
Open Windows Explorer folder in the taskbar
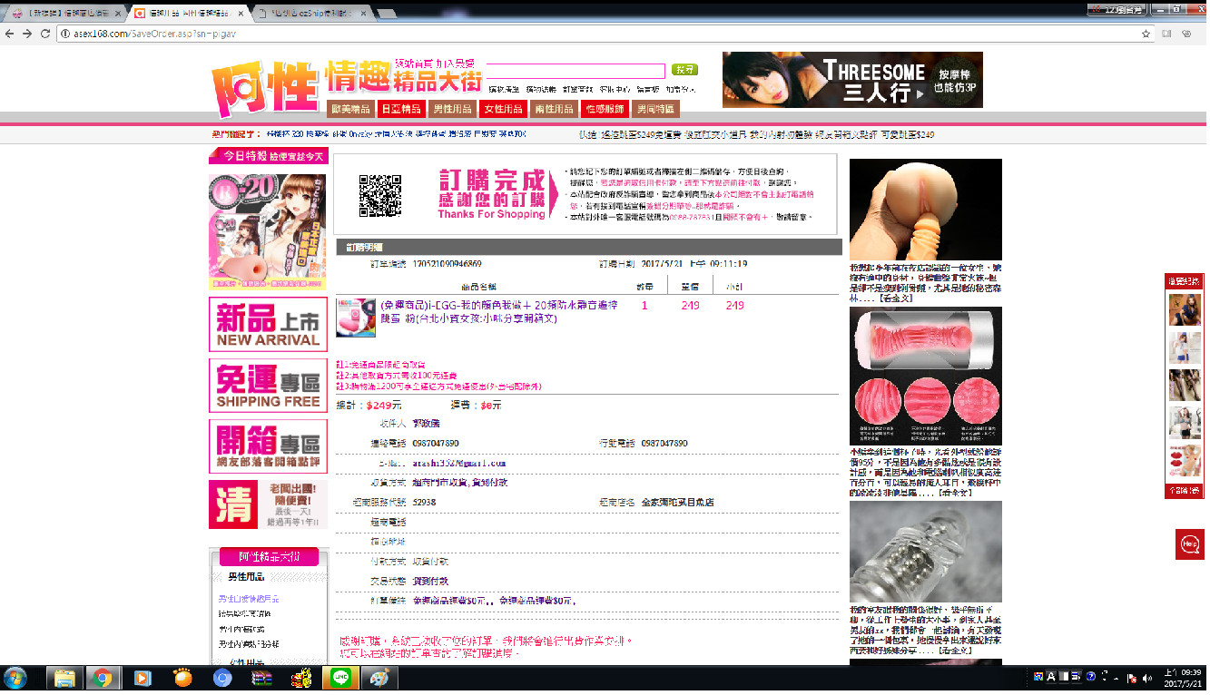tap(64, 678)
